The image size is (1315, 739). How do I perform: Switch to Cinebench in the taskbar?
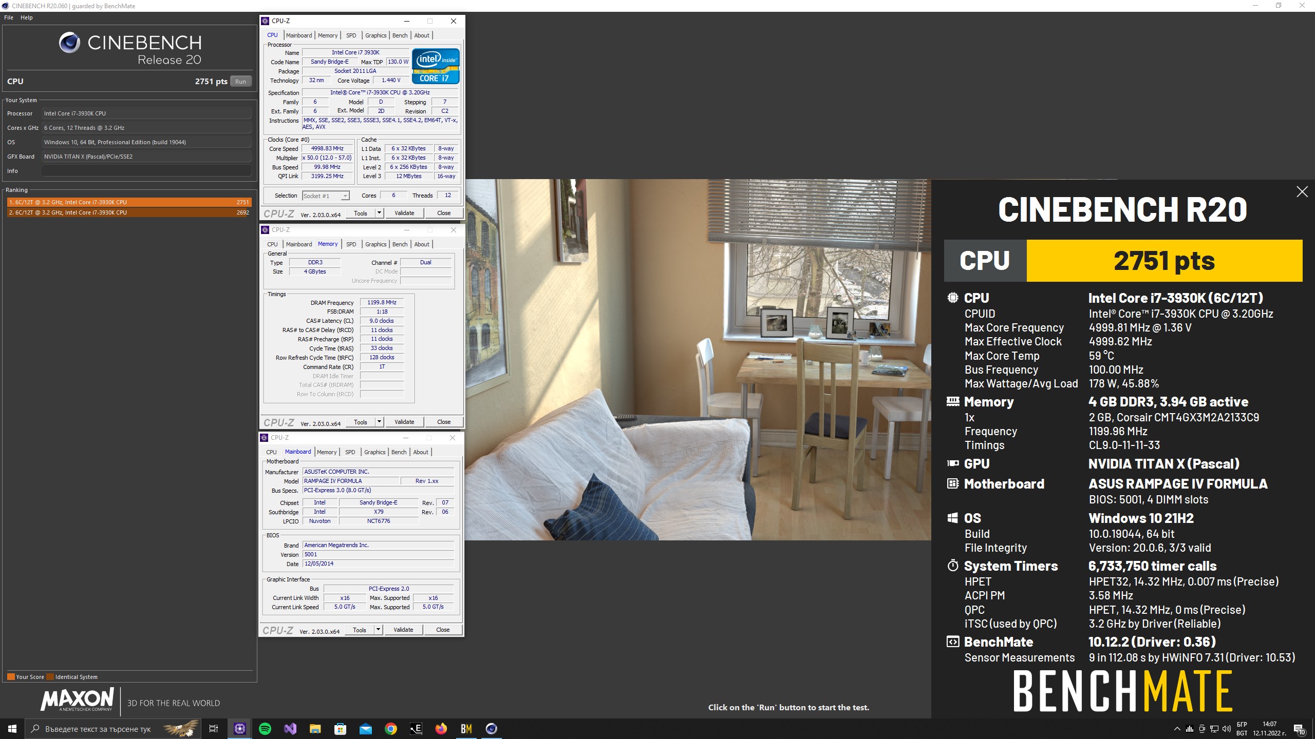[491, 729]
